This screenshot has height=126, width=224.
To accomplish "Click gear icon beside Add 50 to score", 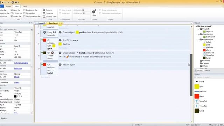I will point(60,40).
